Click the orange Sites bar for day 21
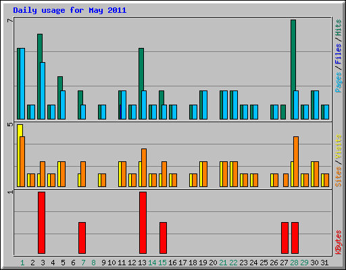346x270 pixels. point(225,174)
